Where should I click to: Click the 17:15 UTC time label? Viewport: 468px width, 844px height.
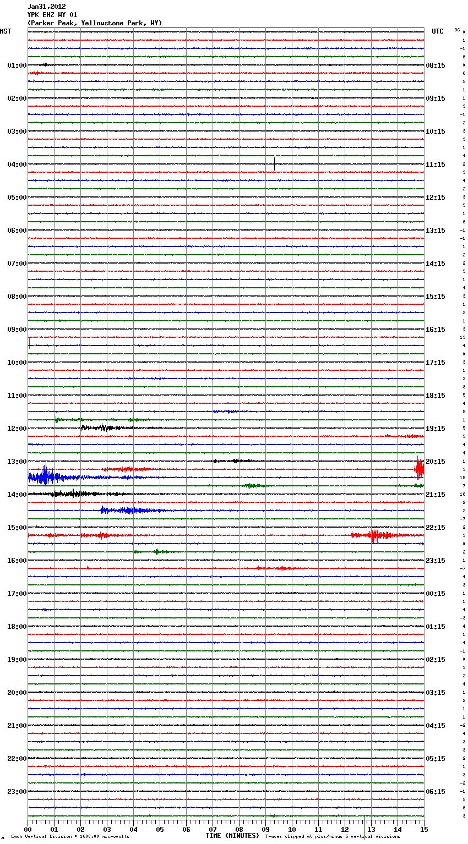tap(436, 363)
